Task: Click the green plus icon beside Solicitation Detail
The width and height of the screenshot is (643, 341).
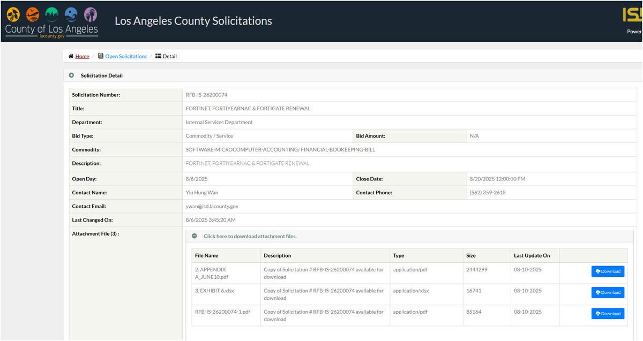Action: [71, 75]
